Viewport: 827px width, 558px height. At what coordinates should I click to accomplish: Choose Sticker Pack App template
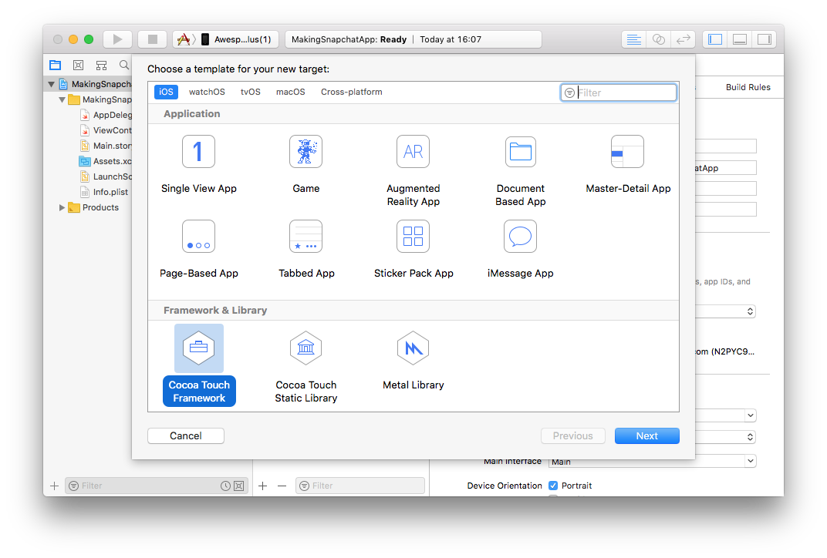click(x=413, y=249)
